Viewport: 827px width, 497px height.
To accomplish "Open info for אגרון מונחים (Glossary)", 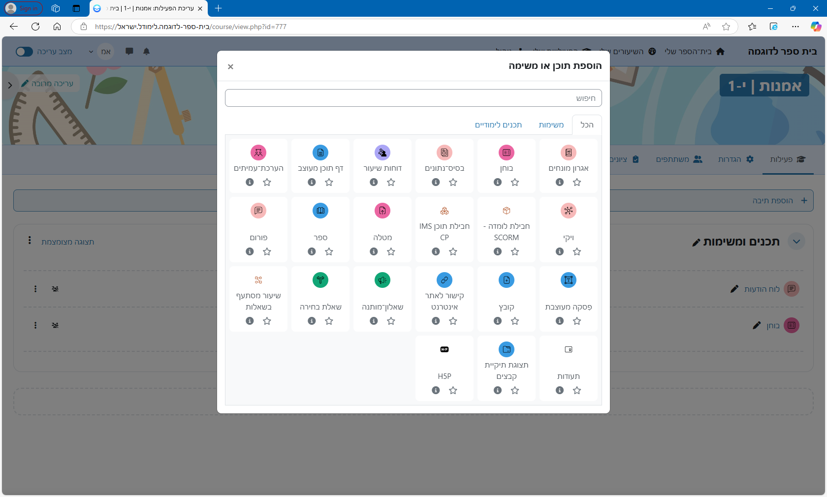I will pyautogui.click(x=560, y=182).
